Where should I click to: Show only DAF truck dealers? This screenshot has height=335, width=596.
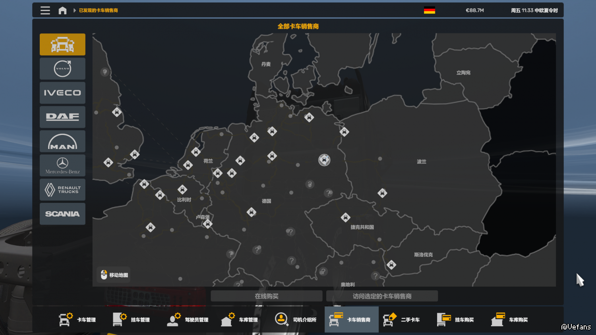coord(62,117)
